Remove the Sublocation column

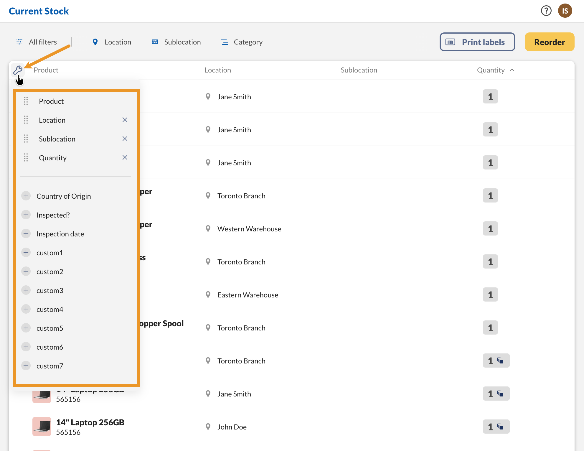125,139
